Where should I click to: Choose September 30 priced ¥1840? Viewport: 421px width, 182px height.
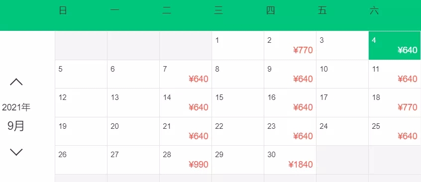point(290,160)
